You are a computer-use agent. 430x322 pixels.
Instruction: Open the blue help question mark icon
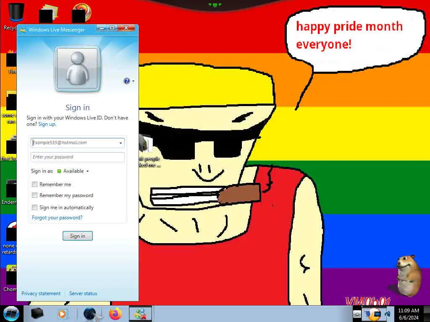pyautogui.click(x=126, y=81)
